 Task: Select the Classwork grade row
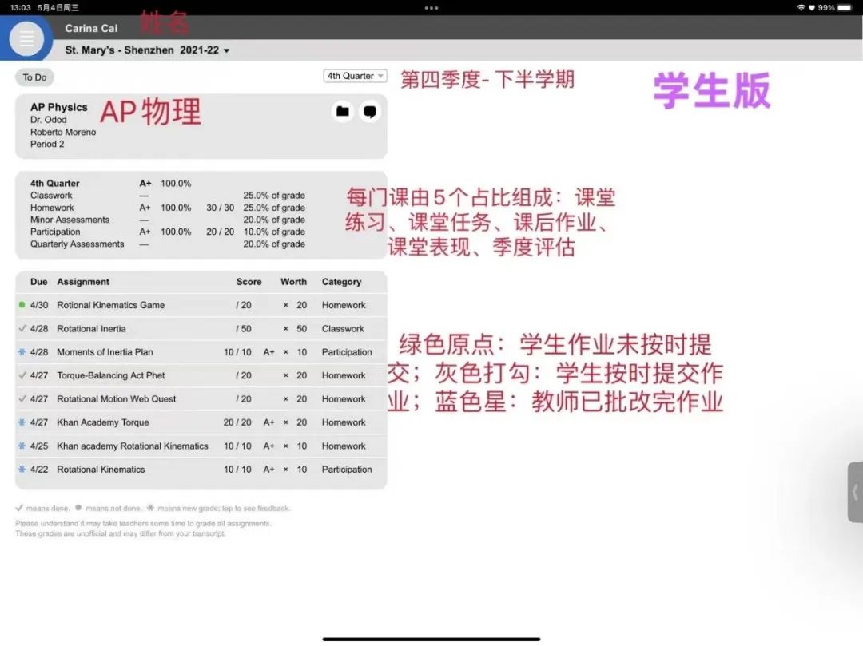[x=167, y=195]
